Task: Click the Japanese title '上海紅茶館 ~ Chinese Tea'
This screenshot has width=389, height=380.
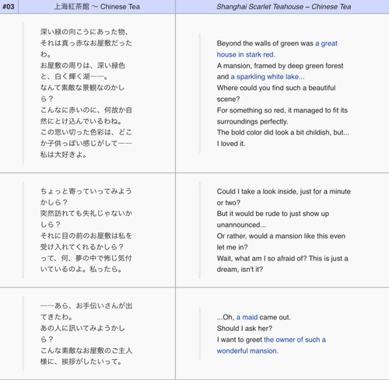Action: click(x=96, y=7)
